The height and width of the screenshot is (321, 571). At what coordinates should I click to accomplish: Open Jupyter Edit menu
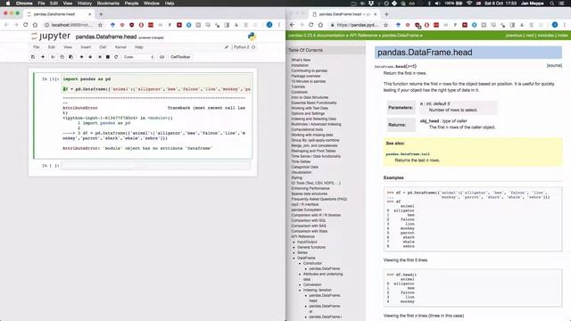coord(52,47)
